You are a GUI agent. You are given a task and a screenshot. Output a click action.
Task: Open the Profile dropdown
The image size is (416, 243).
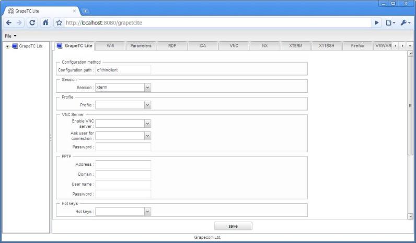click(147, 105)
